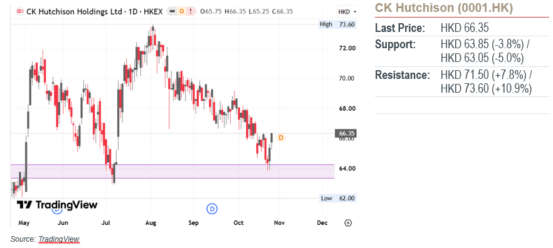This screenshot has height=248, width=553.
Task: Click the OHLC values in chart header
Action: (246, 12)
